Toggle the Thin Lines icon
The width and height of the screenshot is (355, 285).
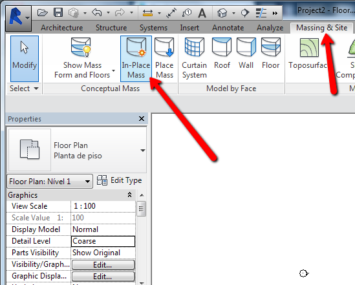(261, 13)
